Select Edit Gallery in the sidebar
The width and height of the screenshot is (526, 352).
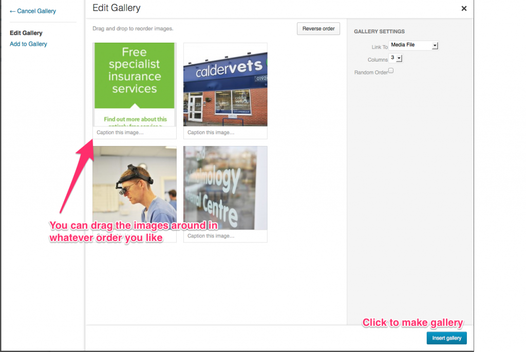26,33
